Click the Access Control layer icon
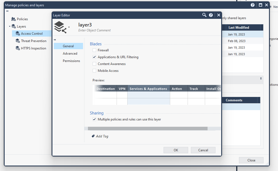The width and height of the screenshot is (278, 171). pyautogui.click(x=18, y=34)
